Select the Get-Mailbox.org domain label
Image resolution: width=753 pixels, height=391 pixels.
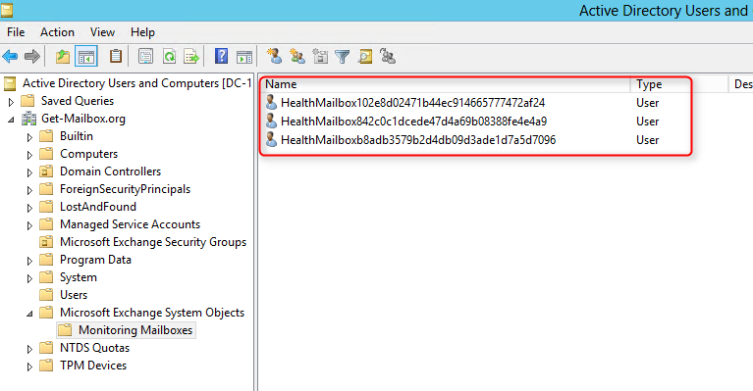click(83, 119)
